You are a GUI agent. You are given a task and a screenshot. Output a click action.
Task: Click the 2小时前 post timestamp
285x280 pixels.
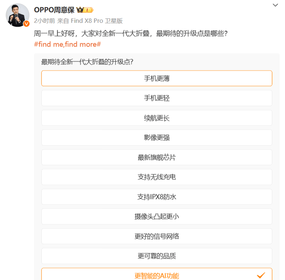click(x=44, y=21)
